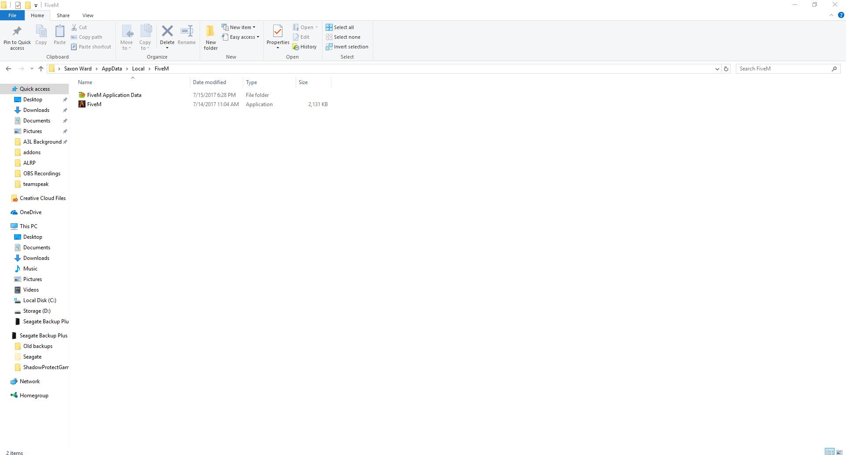The height and width of the screenshot is (455, 846).
Task: Switch to the Home ribbon tab
Action: (37, 15)
